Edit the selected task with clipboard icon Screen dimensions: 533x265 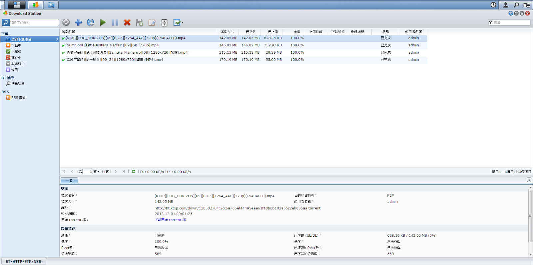pos(152,22)
